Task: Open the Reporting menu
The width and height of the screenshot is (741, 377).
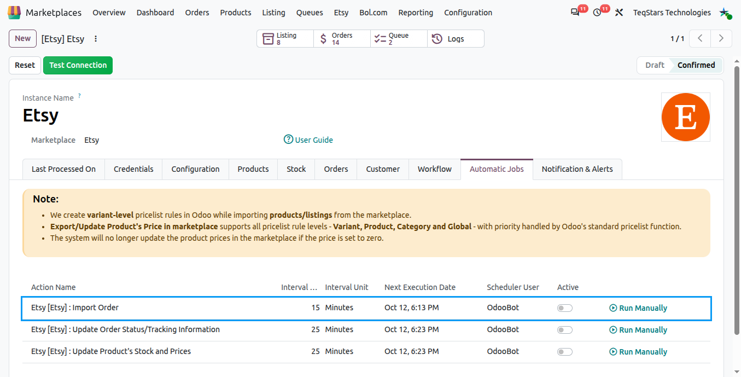Action: tap(416, 13)
